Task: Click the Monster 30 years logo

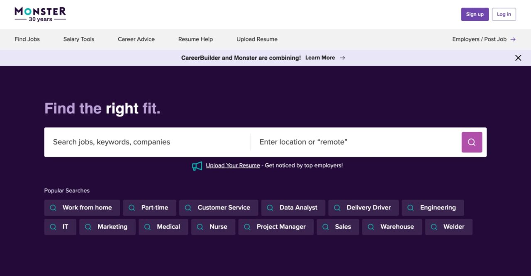Action: pyautogui.click(x=40, y=13)
